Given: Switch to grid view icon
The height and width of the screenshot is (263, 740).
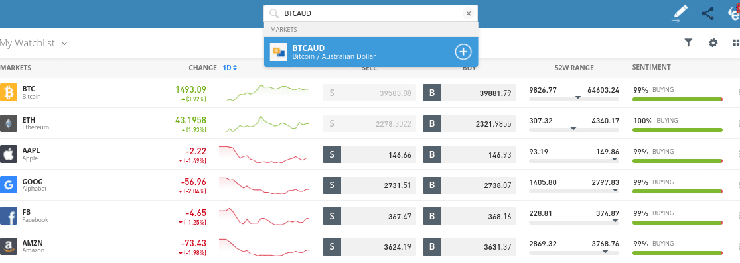Looking at the screenshot, I should 736,43.
